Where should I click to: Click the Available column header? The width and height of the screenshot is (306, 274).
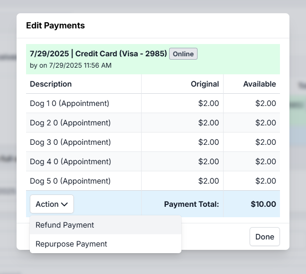click(x=259, y=84)
